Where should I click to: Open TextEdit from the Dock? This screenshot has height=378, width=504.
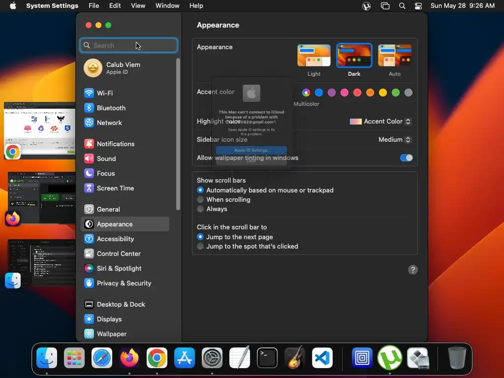coord(240,358)
